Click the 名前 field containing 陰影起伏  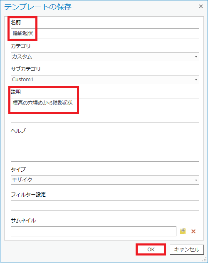105,33
